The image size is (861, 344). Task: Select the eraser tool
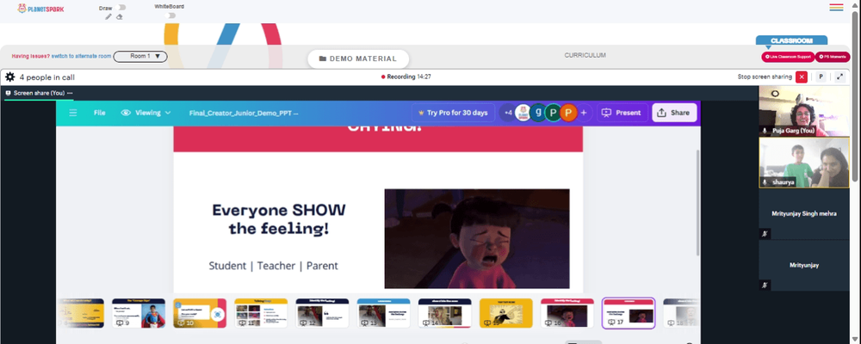click(x=119, y=16)
